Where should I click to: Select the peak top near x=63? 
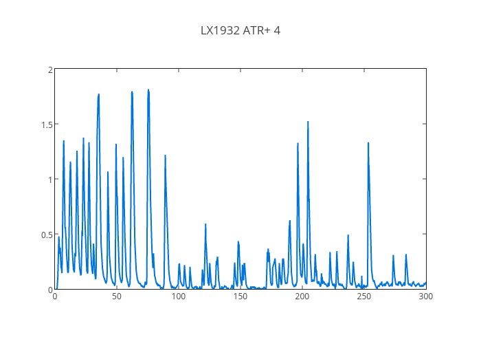click(x=132, y=92)
